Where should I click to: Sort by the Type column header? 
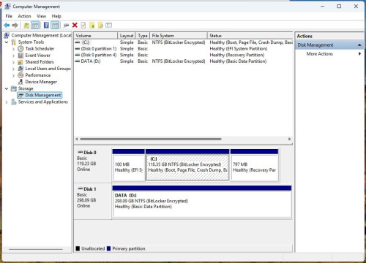pos(143,36)
